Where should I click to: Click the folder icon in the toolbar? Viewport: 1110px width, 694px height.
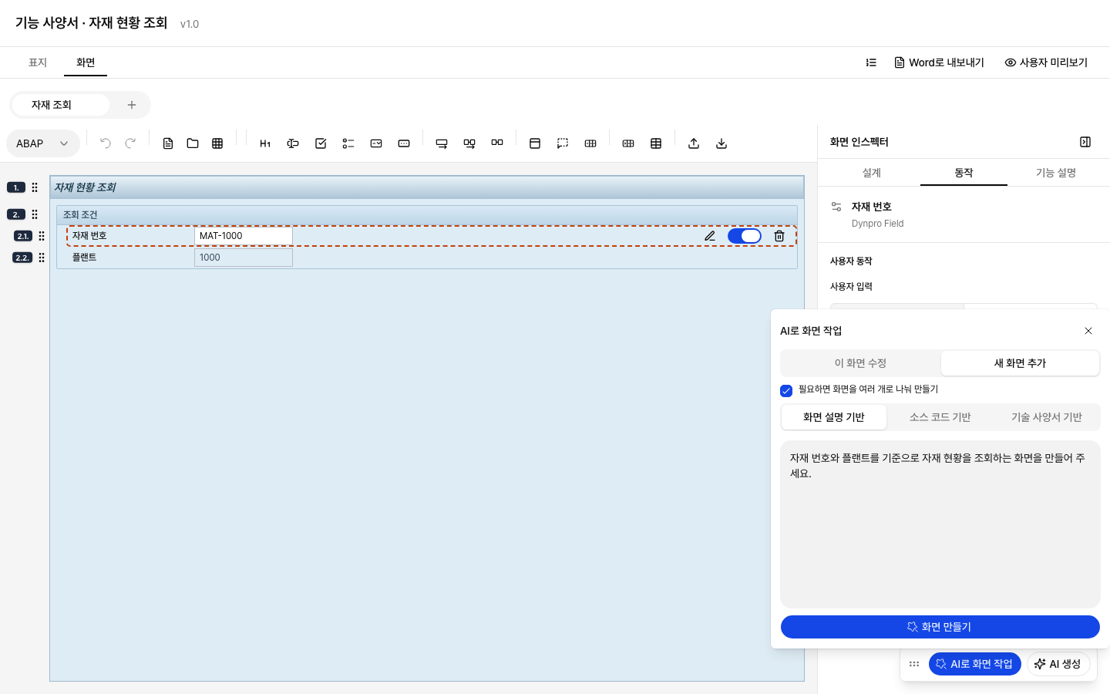tap(193, 143)
